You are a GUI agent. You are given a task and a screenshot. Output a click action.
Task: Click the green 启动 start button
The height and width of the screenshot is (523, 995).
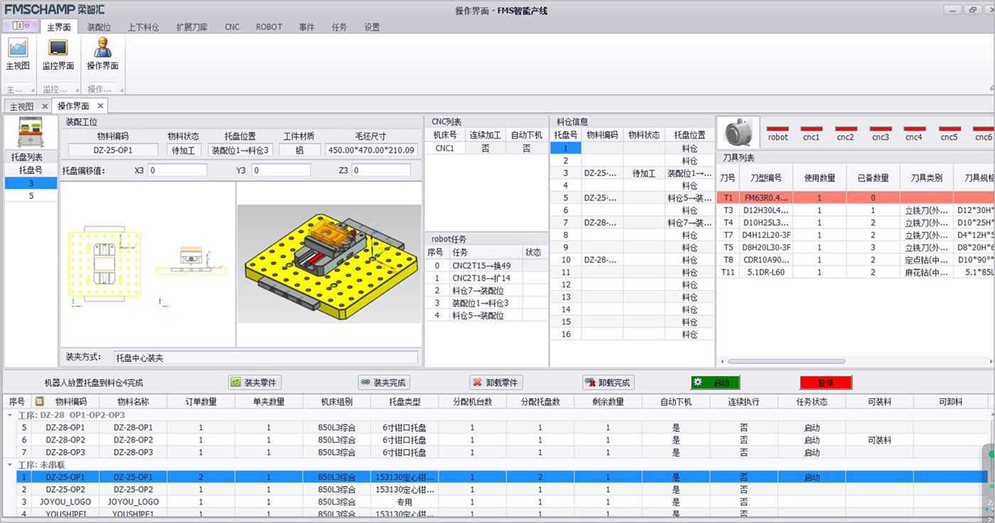(715, 382)
